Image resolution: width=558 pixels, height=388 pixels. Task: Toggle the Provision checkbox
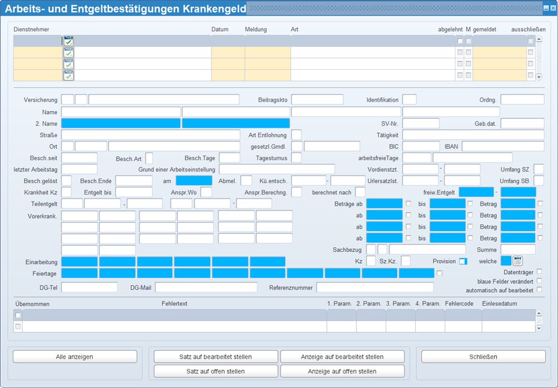pos(462,261)
